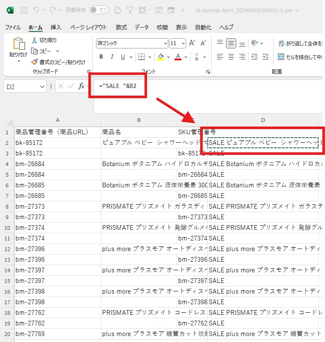Click the Decrease Font Size icon

203,43
